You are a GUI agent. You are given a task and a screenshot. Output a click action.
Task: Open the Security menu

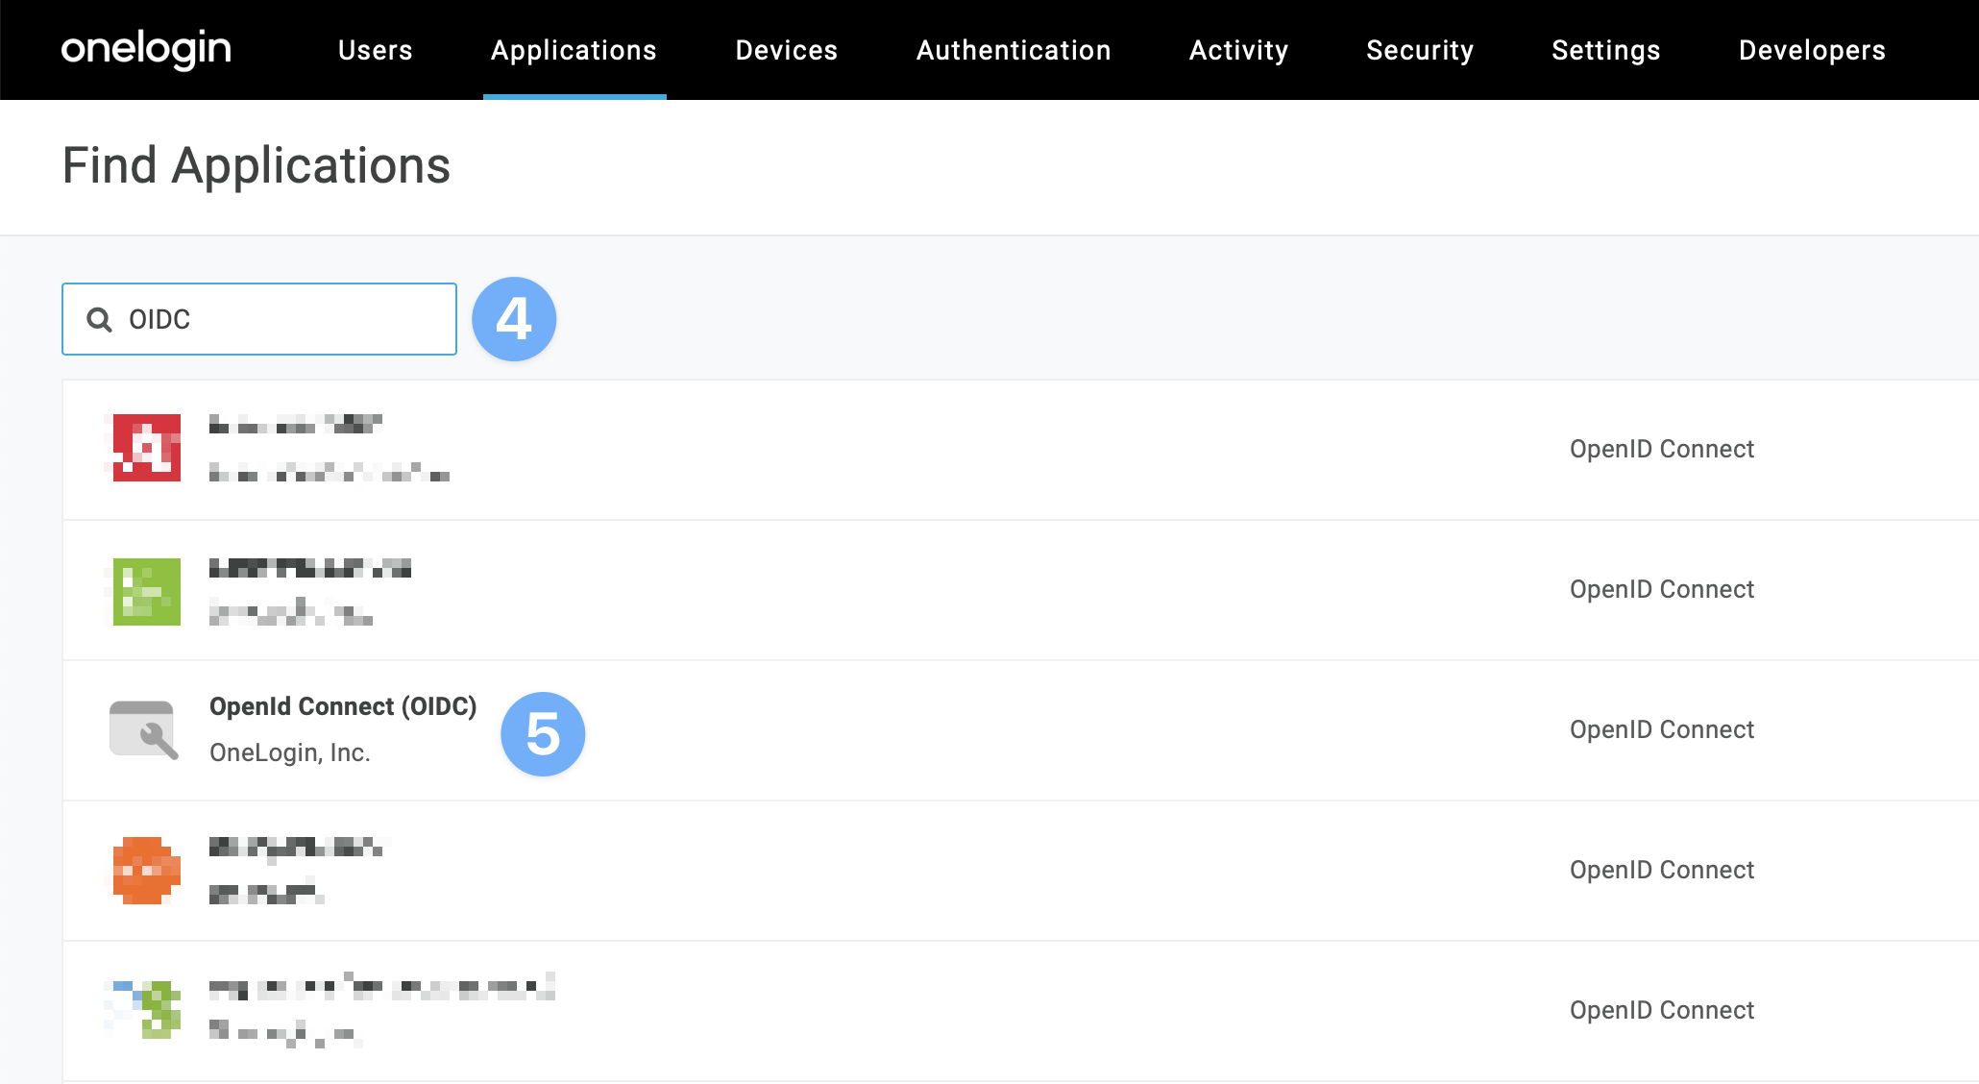(x=1420, y=50)
